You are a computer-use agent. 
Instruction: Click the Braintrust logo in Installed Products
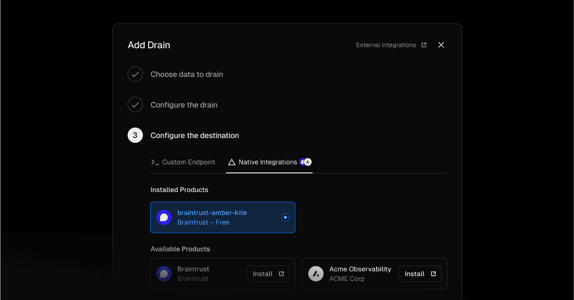coord(164,217)
